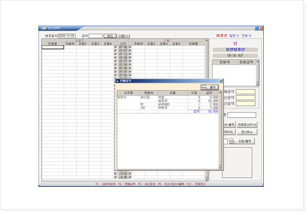Click the 판매내역 popup title bar icon
Image resolution: width=306 pixels, height=212 pixels.
[118, 80]
